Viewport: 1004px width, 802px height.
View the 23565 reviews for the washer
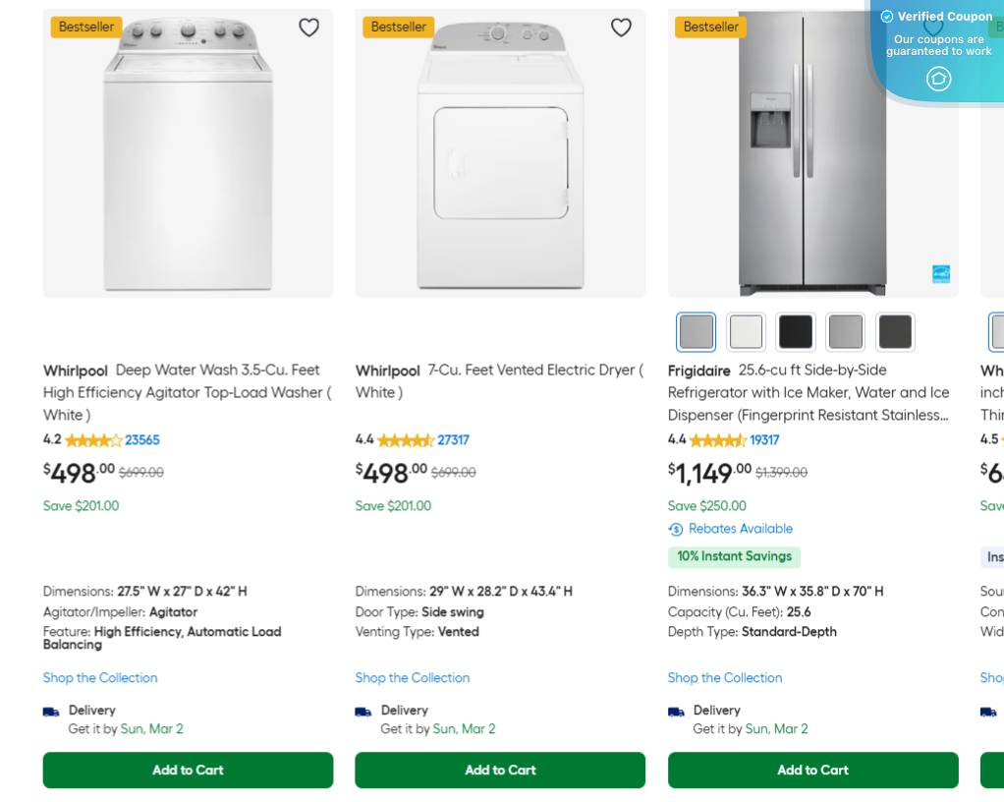pos(141,440)
